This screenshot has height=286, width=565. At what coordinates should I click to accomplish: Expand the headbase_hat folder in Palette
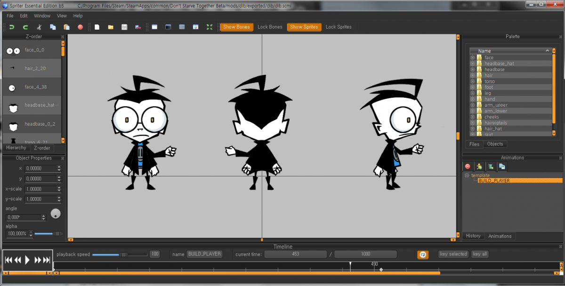[x=472, y=64]
